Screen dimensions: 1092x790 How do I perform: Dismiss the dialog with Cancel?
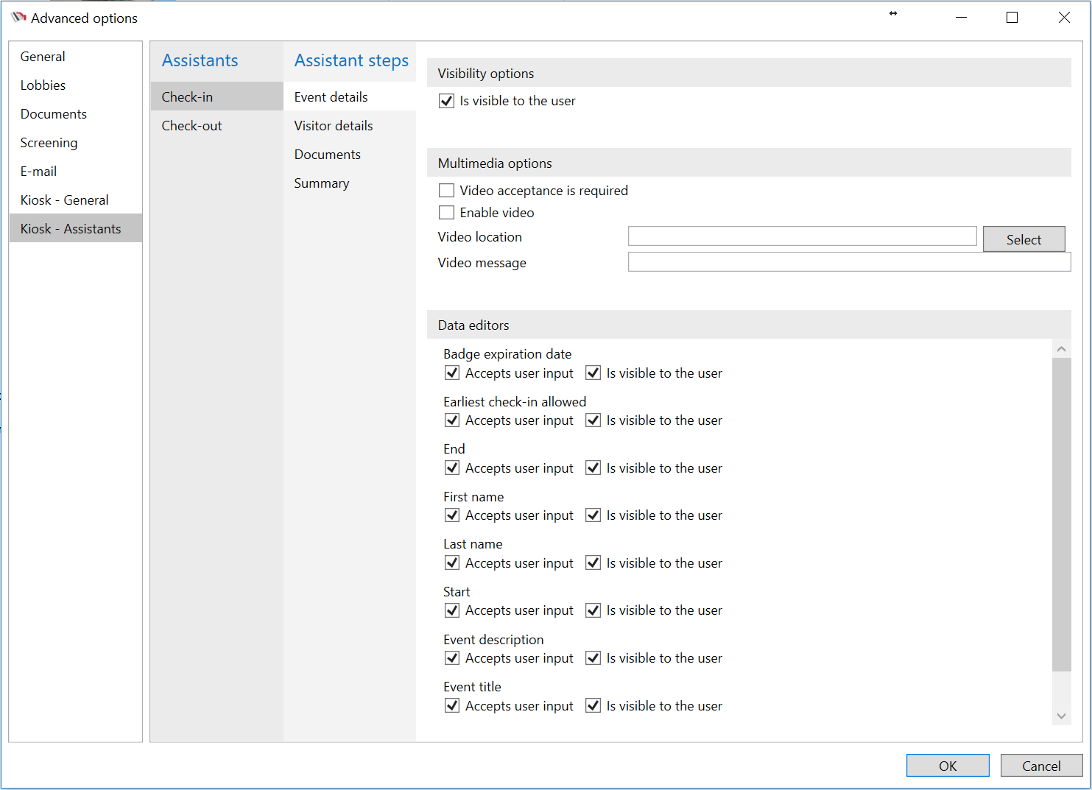[1041, 766]
